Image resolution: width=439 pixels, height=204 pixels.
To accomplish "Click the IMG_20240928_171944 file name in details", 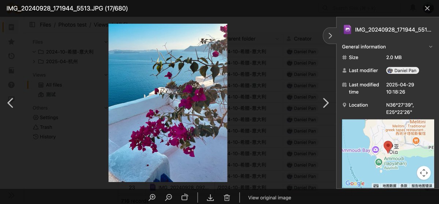I will 393,30.
